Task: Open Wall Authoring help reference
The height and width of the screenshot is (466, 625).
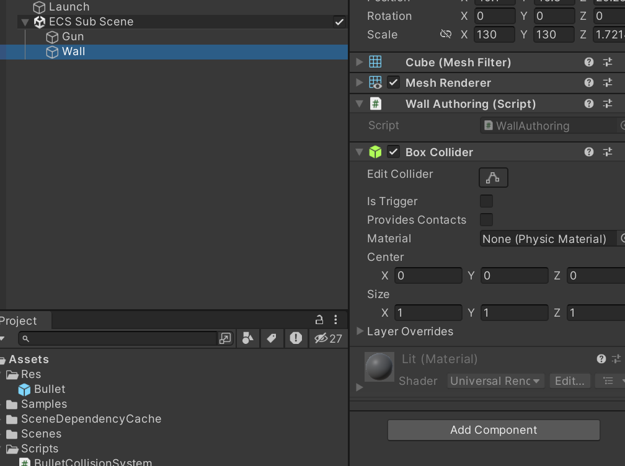Action: pos(589,103)
